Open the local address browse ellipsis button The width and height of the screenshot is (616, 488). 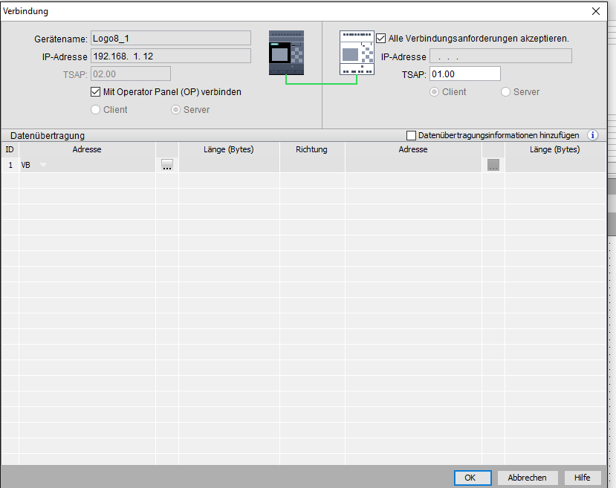(167, 166)
